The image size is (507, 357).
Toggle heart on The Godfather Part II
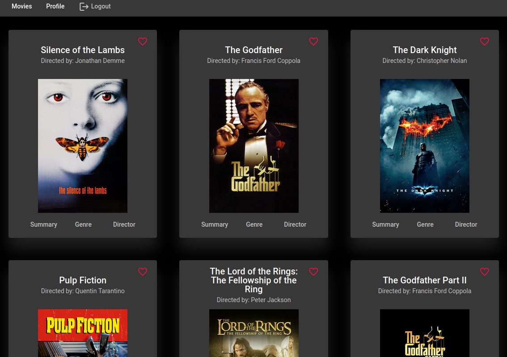pos(484,271)
